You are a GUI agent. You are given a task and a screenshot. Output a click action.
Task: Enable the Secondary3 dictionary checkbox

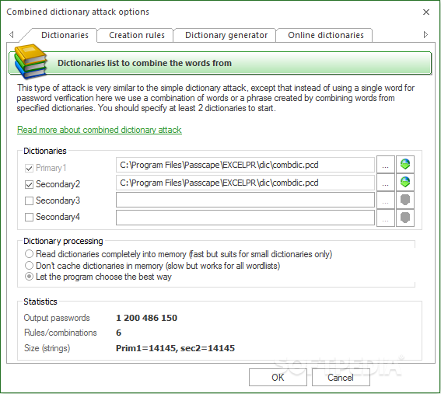coord(29,201)
